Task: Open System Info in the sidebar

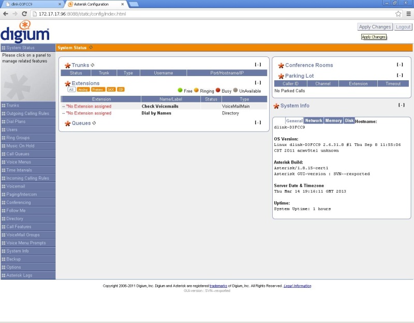Action: point(28,251)
